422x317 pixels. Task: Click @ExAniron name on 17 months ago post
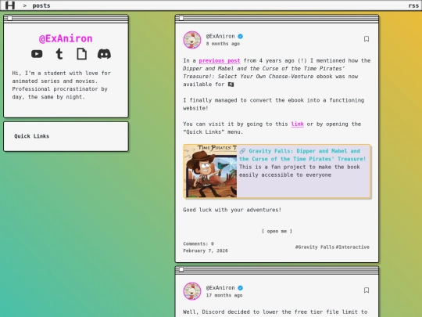[220, 288]
